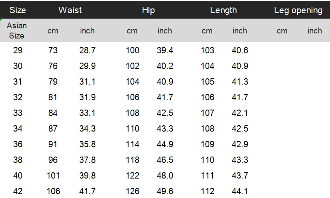Viewport: 330px width, 198px height.
Task: Click cm subheader under Leg opening
Action: [282, 30]
